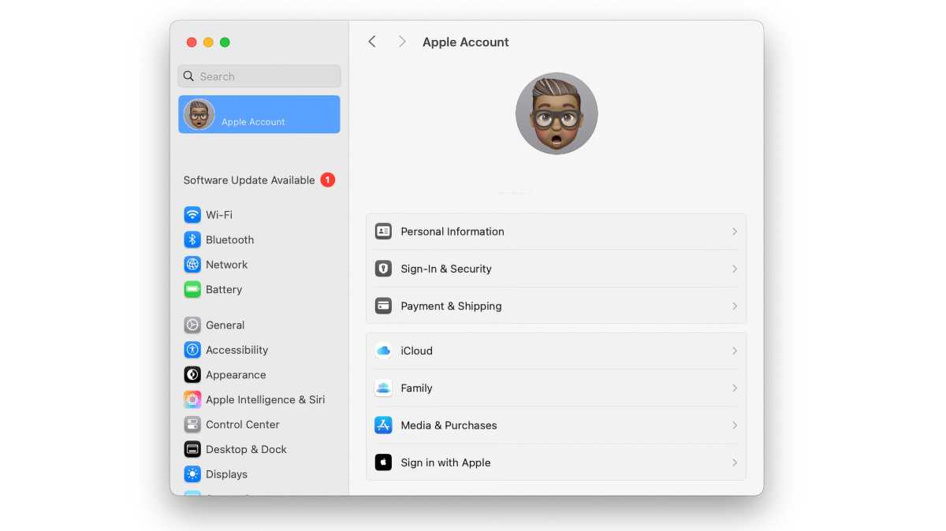Expand the Family row chevron
This screenshot has width=946, height=531.
click(734, 388)
